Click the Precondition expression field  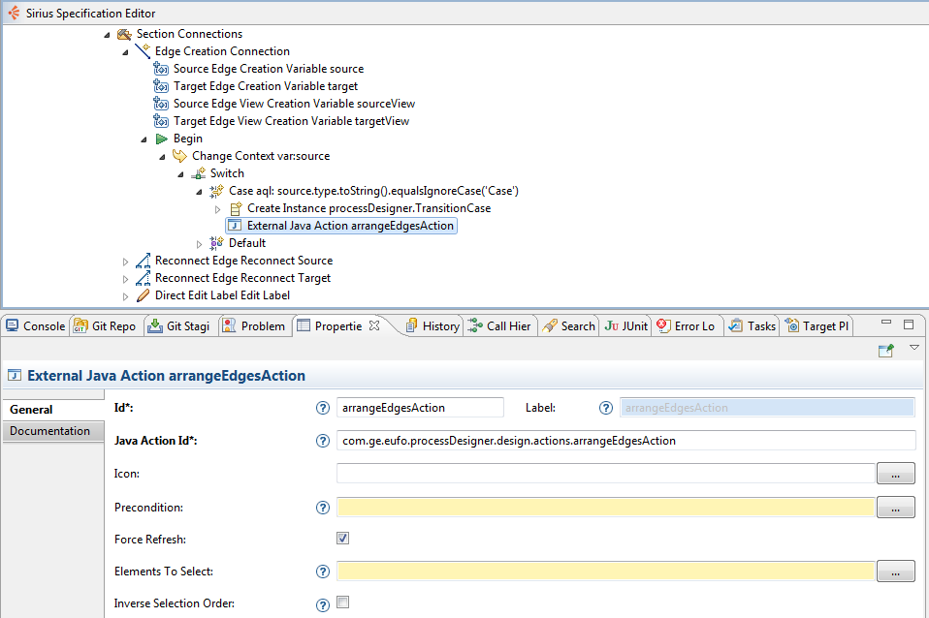(605, 508)
